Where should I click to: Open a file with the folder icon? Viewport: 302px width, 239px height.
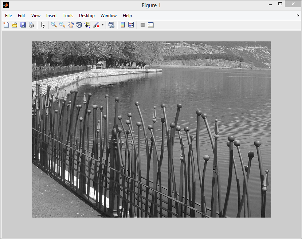click(x=15, y=25)
